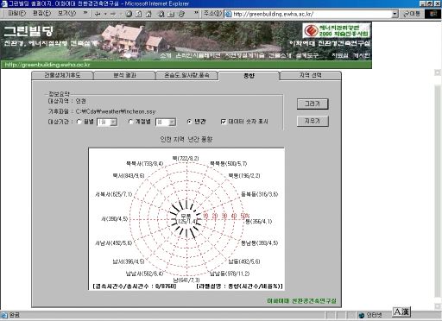Open the season dropdown next to 계절별
This screenshot has height=321, width=442.
(172, 123)
